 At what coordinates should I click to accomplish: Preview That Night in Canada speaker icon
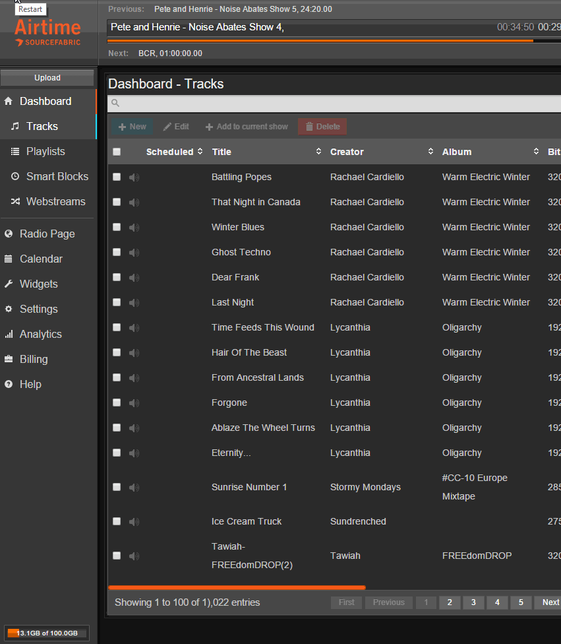pyautogui.click(x=134, y=203)
